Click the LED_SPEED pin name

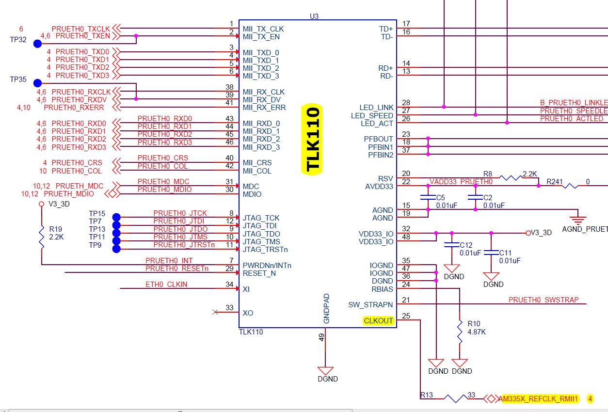pos(372,116)
